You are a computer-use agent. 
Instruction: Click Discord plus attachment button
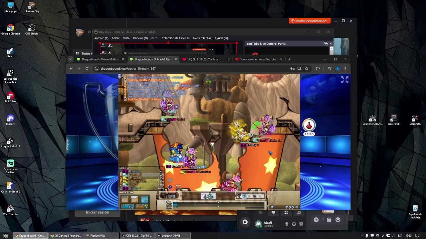coord(316,220)
